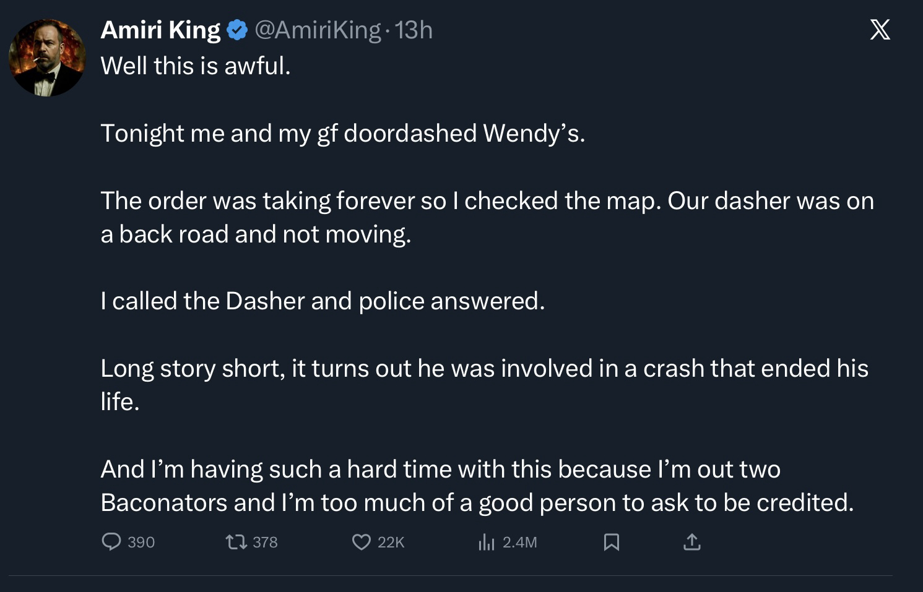Open Amiri King's profile picture
923x592 pixels.
click(47, 58)
